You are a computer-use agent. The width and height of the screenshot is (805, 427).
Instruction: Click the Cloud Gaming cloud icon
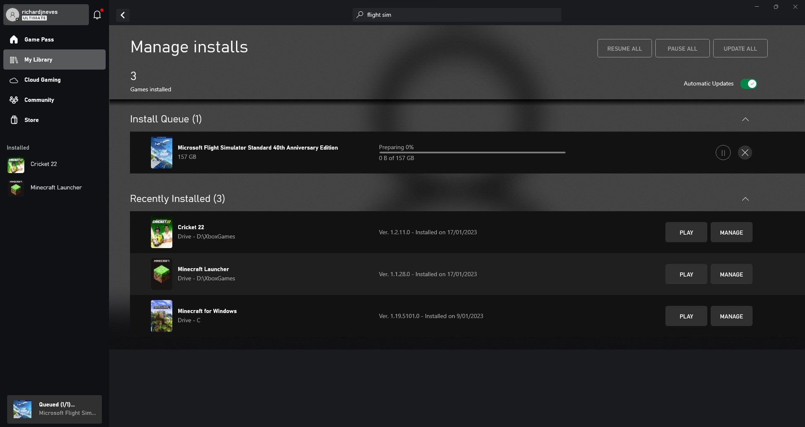tap(14, 80)
